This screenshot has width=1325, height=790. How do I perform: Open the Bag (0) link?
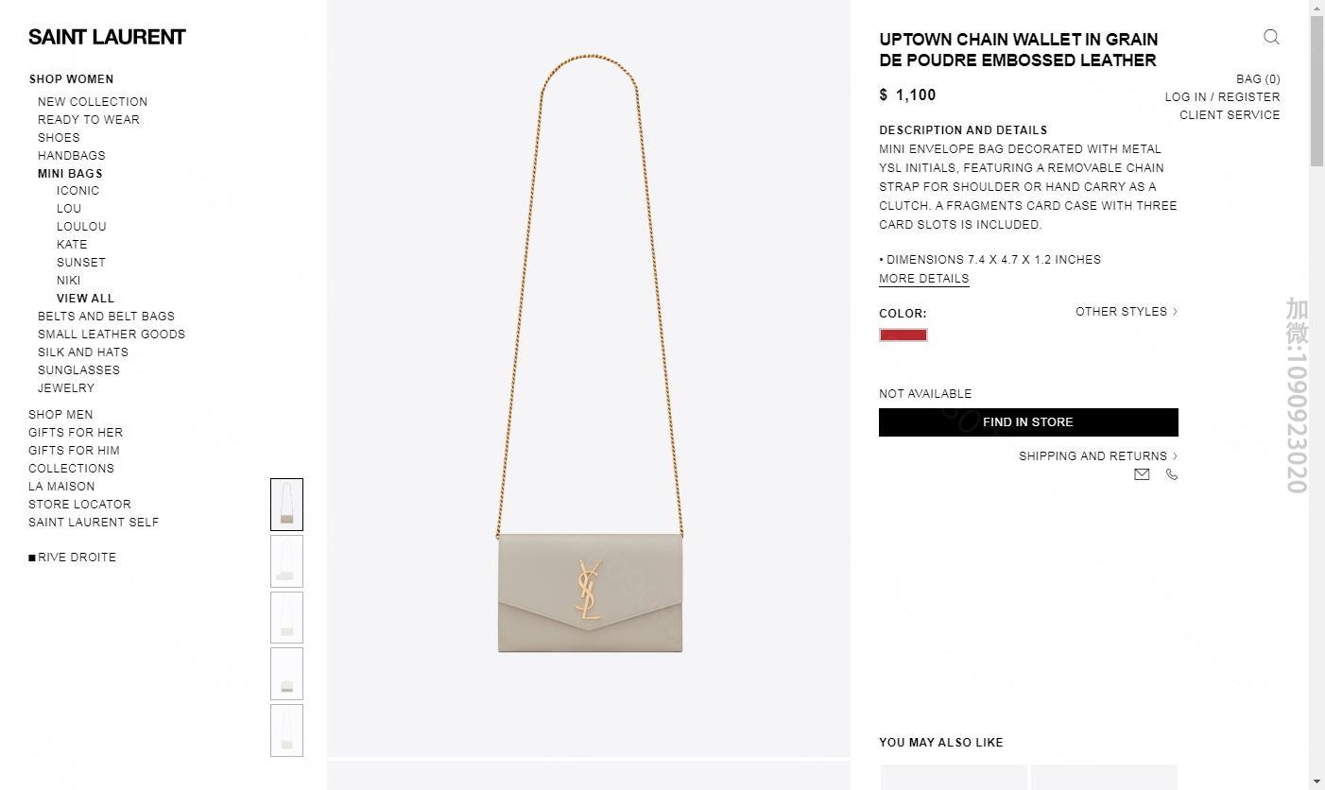(1258, 79)
